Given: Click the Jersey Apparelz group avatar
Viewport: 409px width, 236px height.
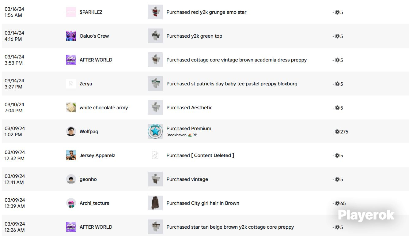Looking at the screenshot, I should pos(71,155).
